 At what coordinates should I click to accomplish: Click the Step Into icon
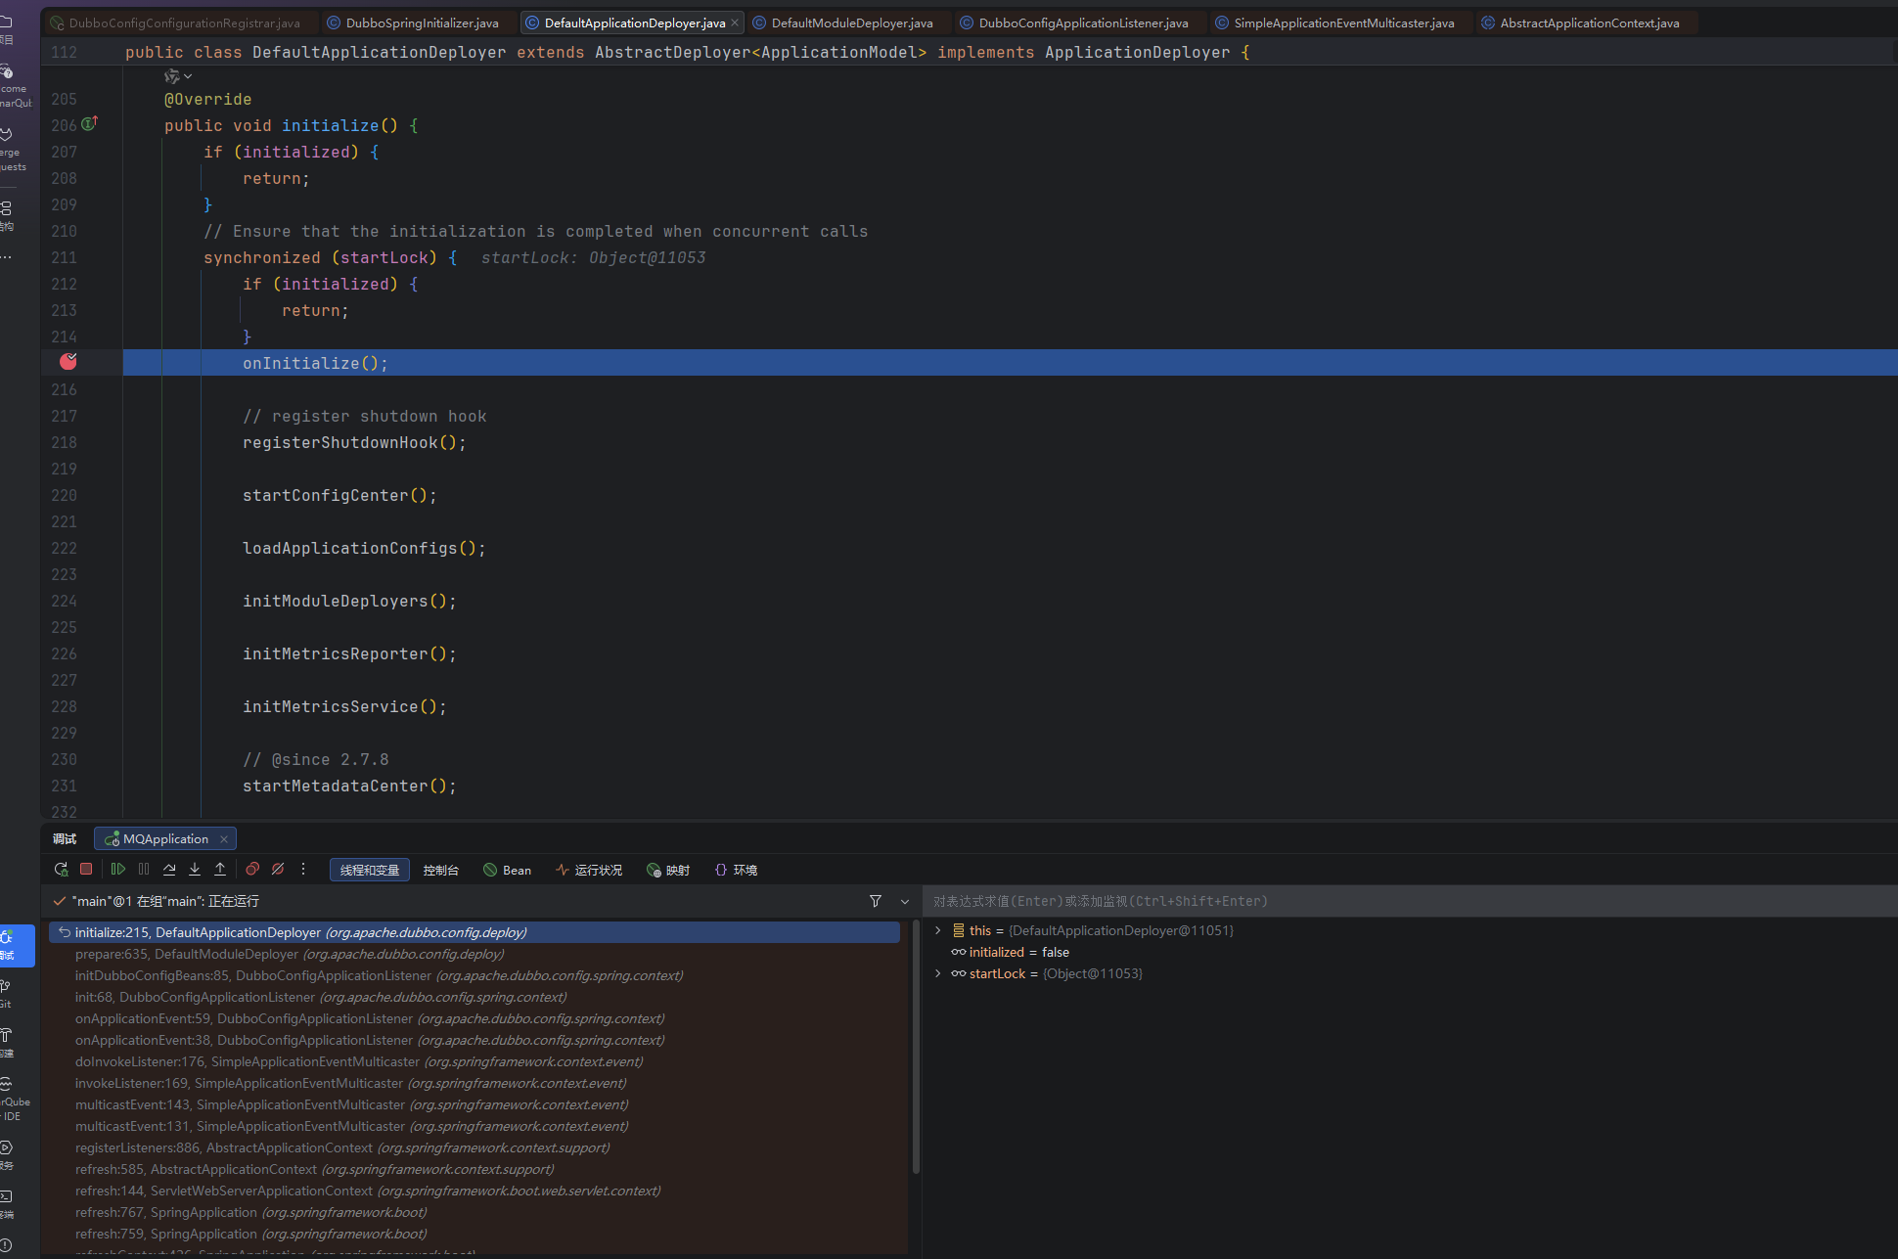pos(195,869)
